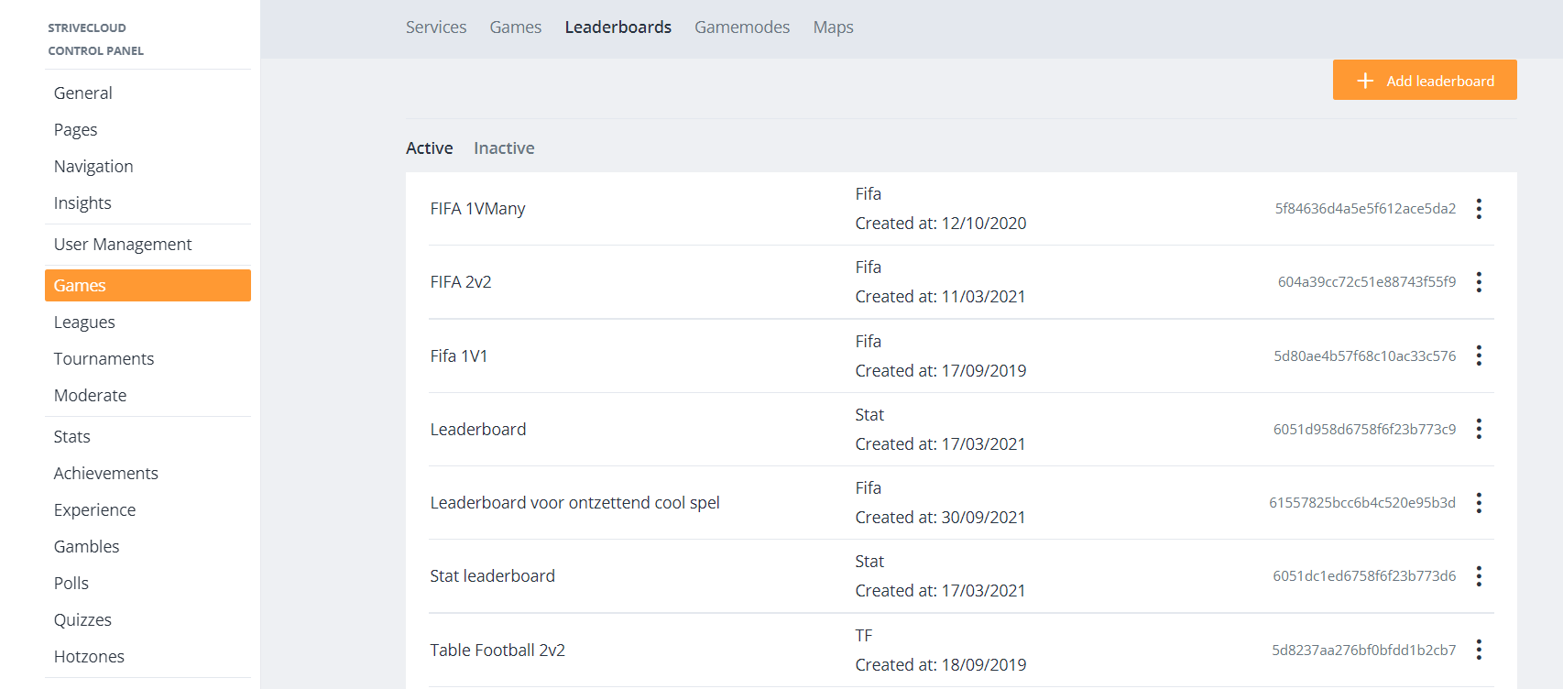Screen dimensions: 1563x689
Task: Switch to the Inactive leaderboards tab
Action: point(504,148)
